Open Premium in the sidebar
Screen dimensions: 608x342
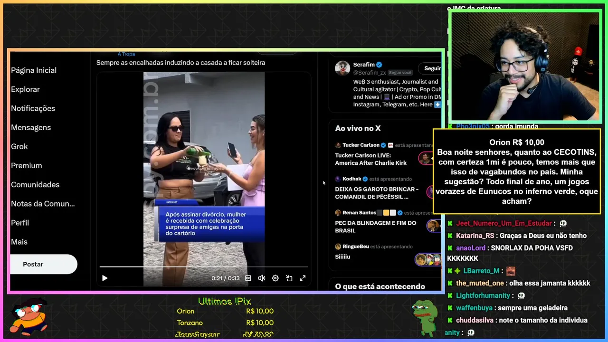point(27,165)
